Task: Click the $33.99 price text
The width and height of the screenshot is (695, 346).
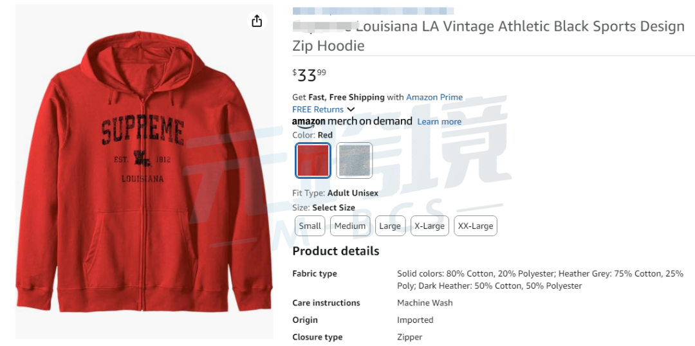Action: [x=310, y=75]
